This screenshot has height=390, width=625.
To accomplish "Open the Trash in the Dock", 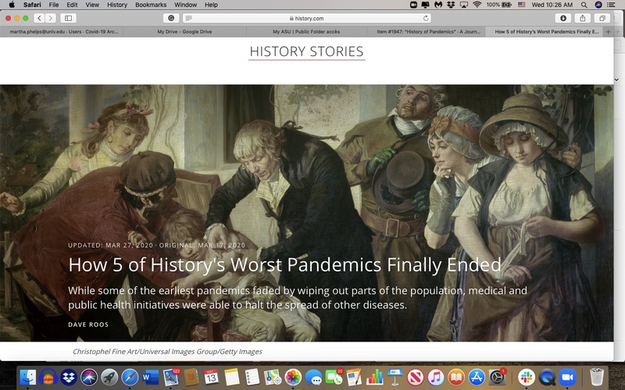I will tap(597, 377).
